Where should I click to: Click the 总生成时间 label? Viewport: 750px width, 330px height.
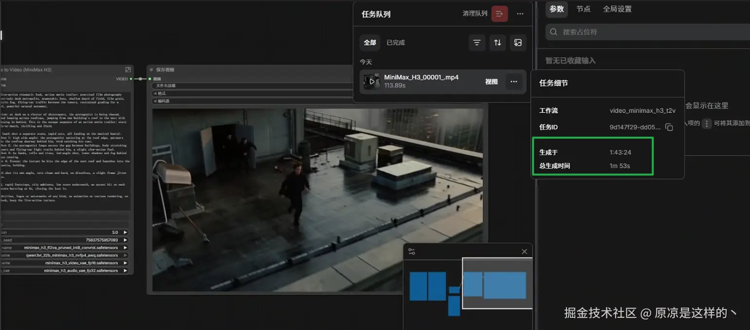click(554, 166)
